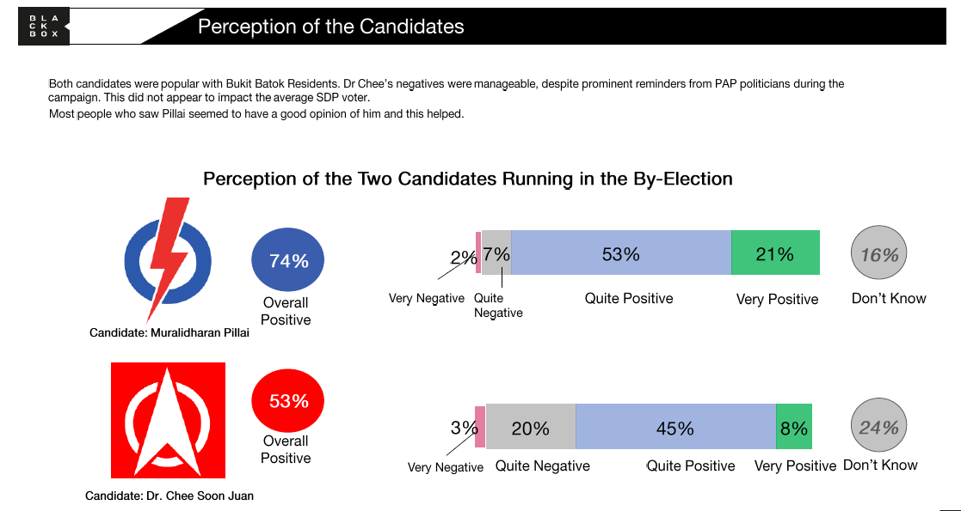Click the blue 74% Overall Positive circle
Screen dimensions: 961x511
pyautogui.click(x=289, y=261)
